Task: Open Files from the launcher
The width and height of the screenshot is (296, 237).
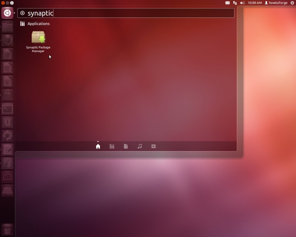Action: click(x=7, y=27)
